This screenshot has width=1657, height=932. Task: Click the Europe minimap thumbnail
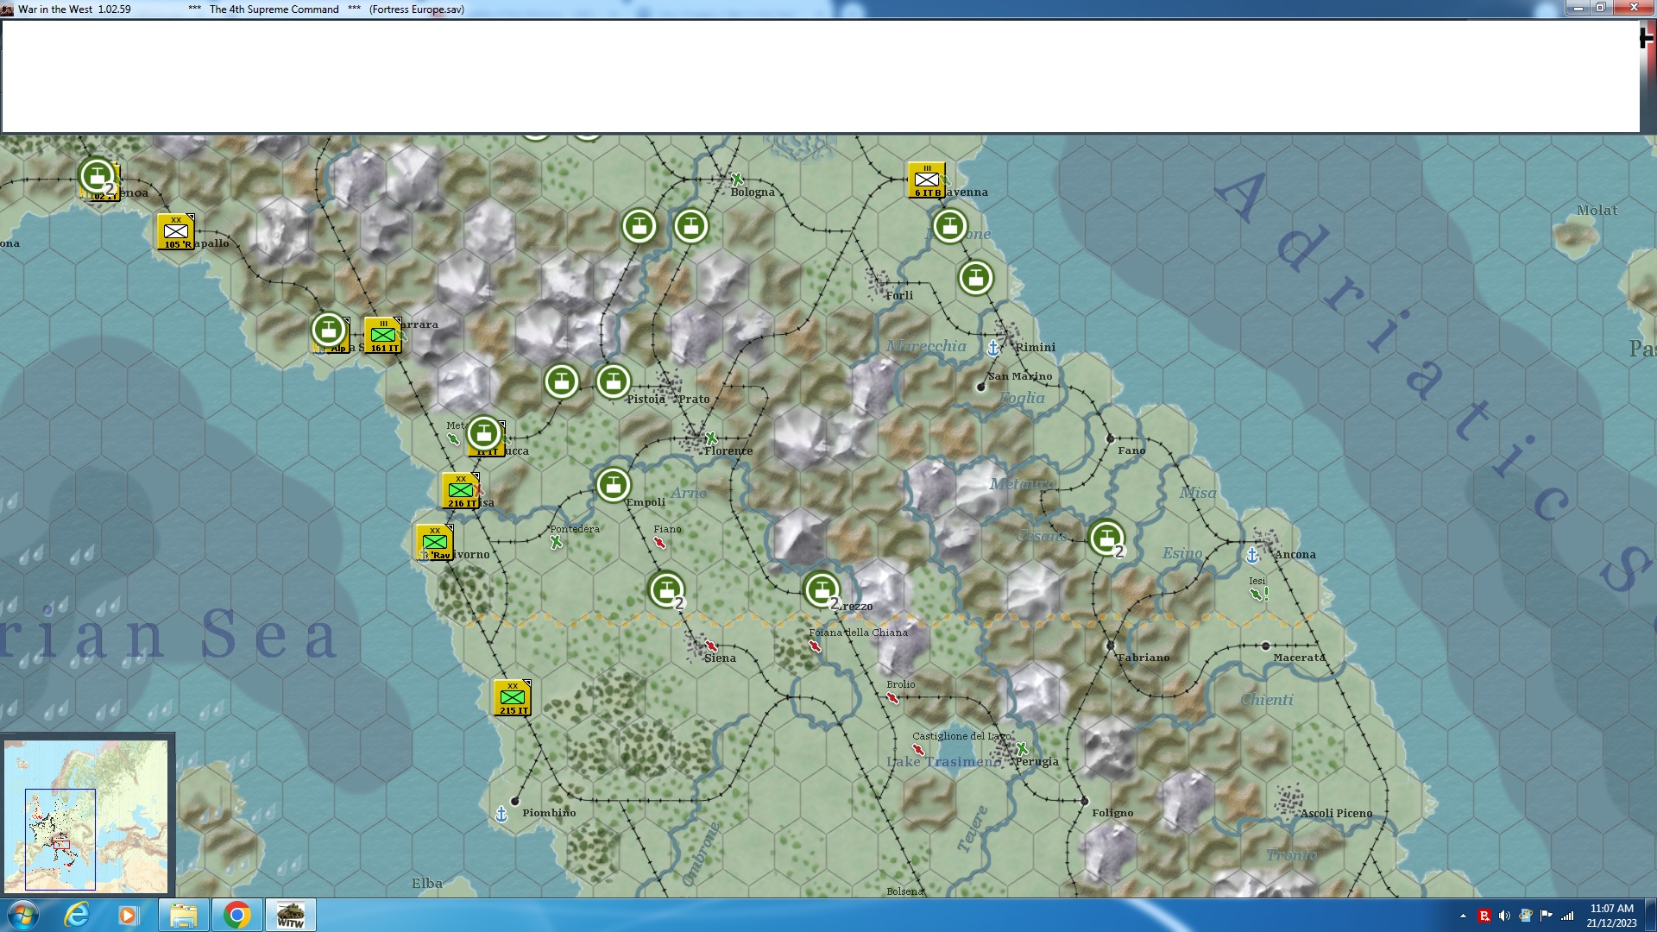86,815
